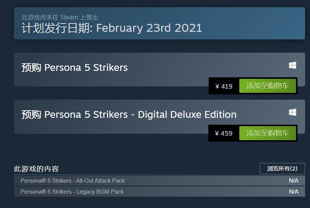Click the February 23rd 2021 release date
310x208 pixels.
[149, 28]
